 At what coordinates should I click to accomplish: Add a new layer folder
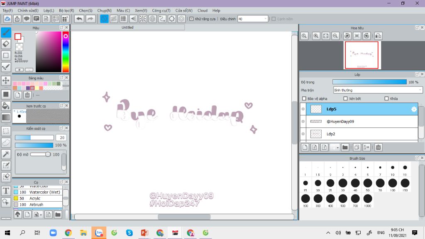pyautogui.click(x=345, y=147)
